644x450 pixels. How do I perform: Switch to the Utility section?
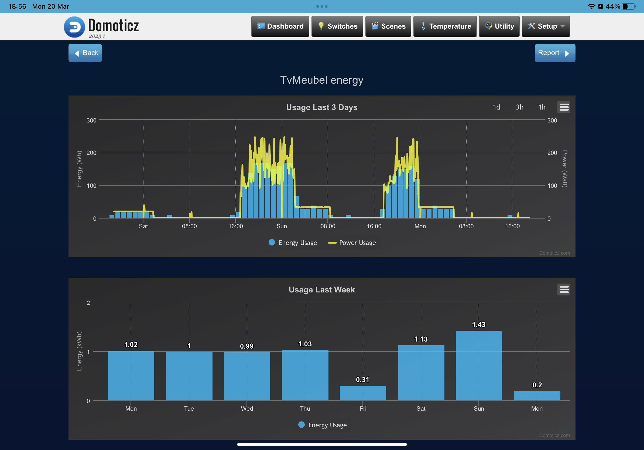(x=499, y=26)
